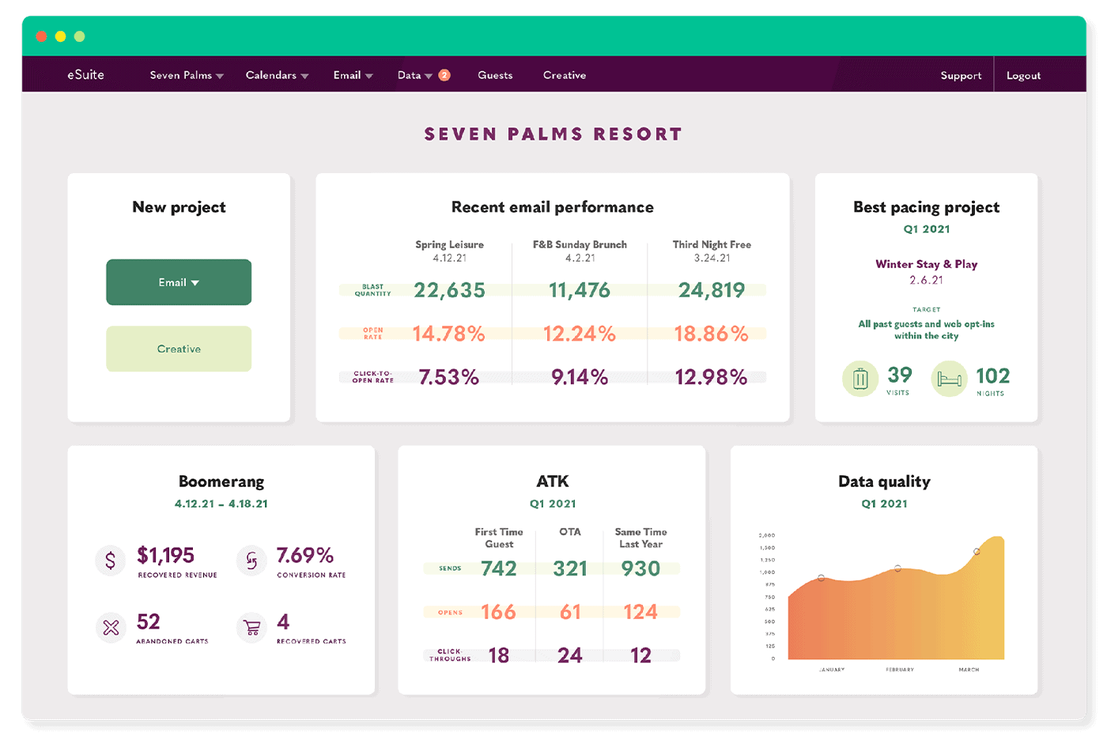Click the green maximize window dot
This screenshot has height=744, width=1107.
click(x=79, y=36)
